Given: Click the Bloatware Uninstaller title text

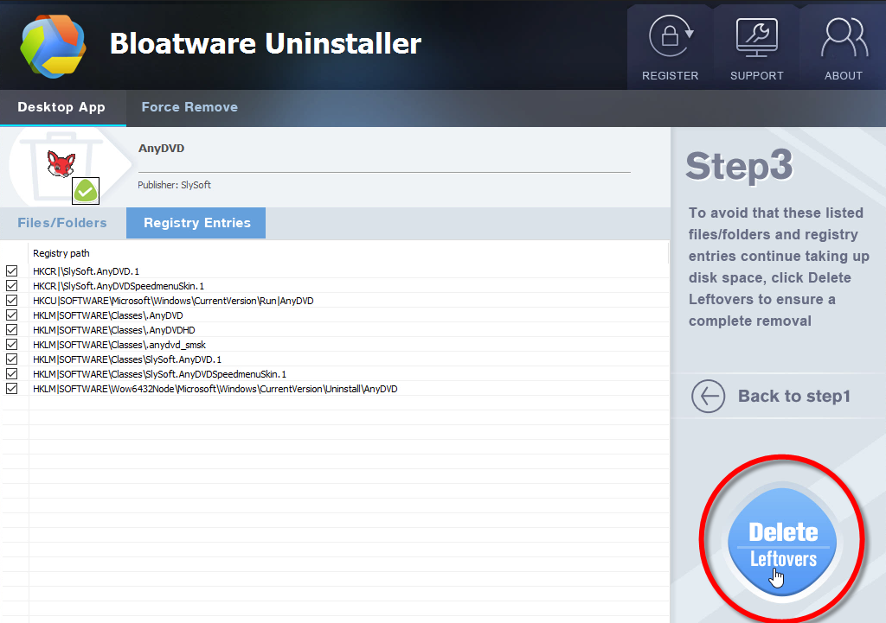Looking at the screenshot, I should pyautogui.click(x=266, y=43).
